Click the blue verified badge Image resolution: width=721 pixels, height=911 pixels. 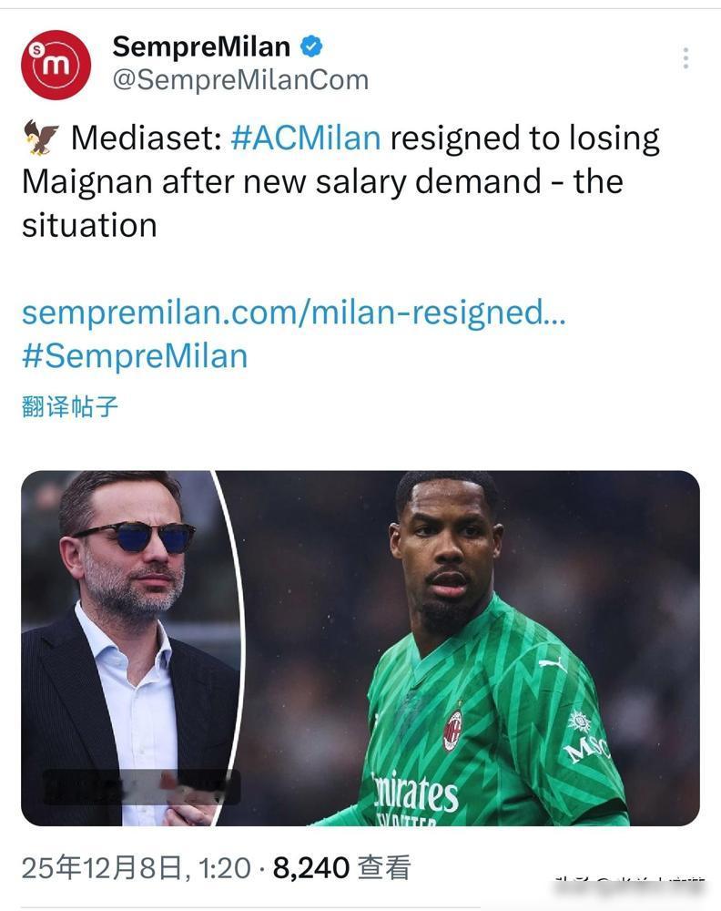[312, 46]
